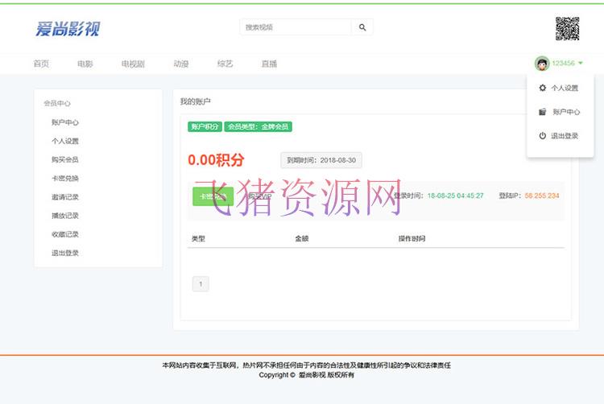The width and height of the screenshot is (604, 404).
Task: Collapse the 123456 user dropdown arrow
Action: point(581,63)
